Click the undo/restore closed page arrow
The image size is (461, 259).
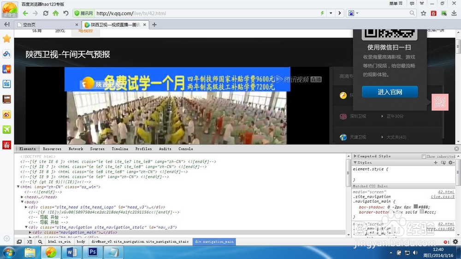tap(66, 13)
